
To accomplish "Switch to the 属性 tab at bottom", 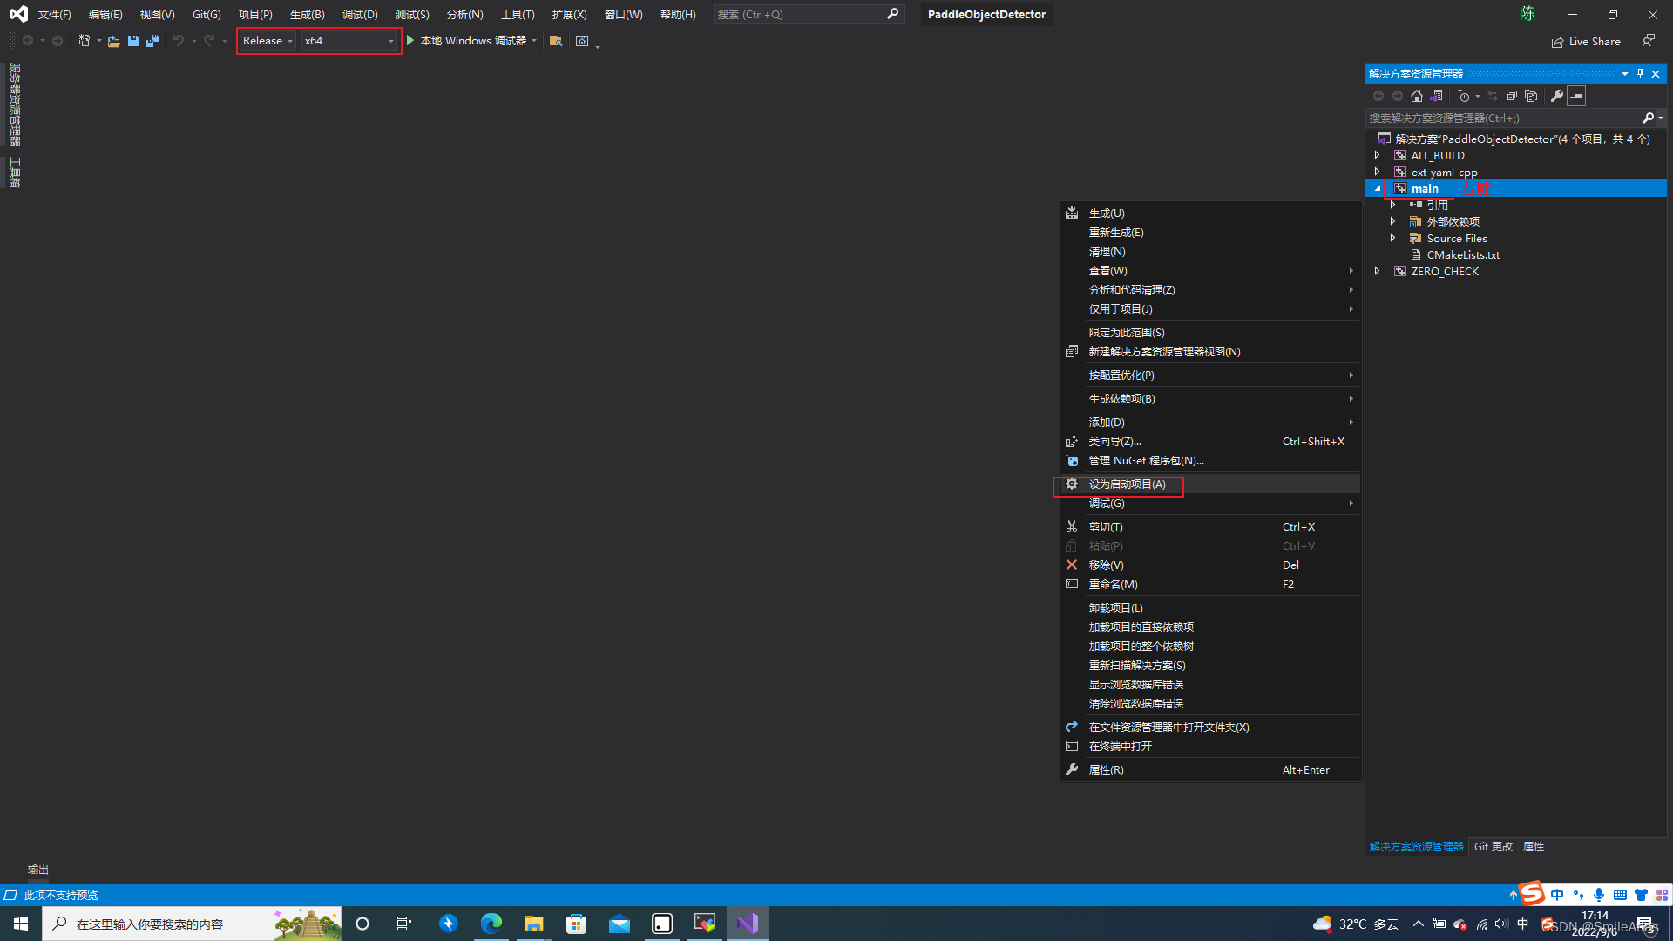I will 1534,846.
